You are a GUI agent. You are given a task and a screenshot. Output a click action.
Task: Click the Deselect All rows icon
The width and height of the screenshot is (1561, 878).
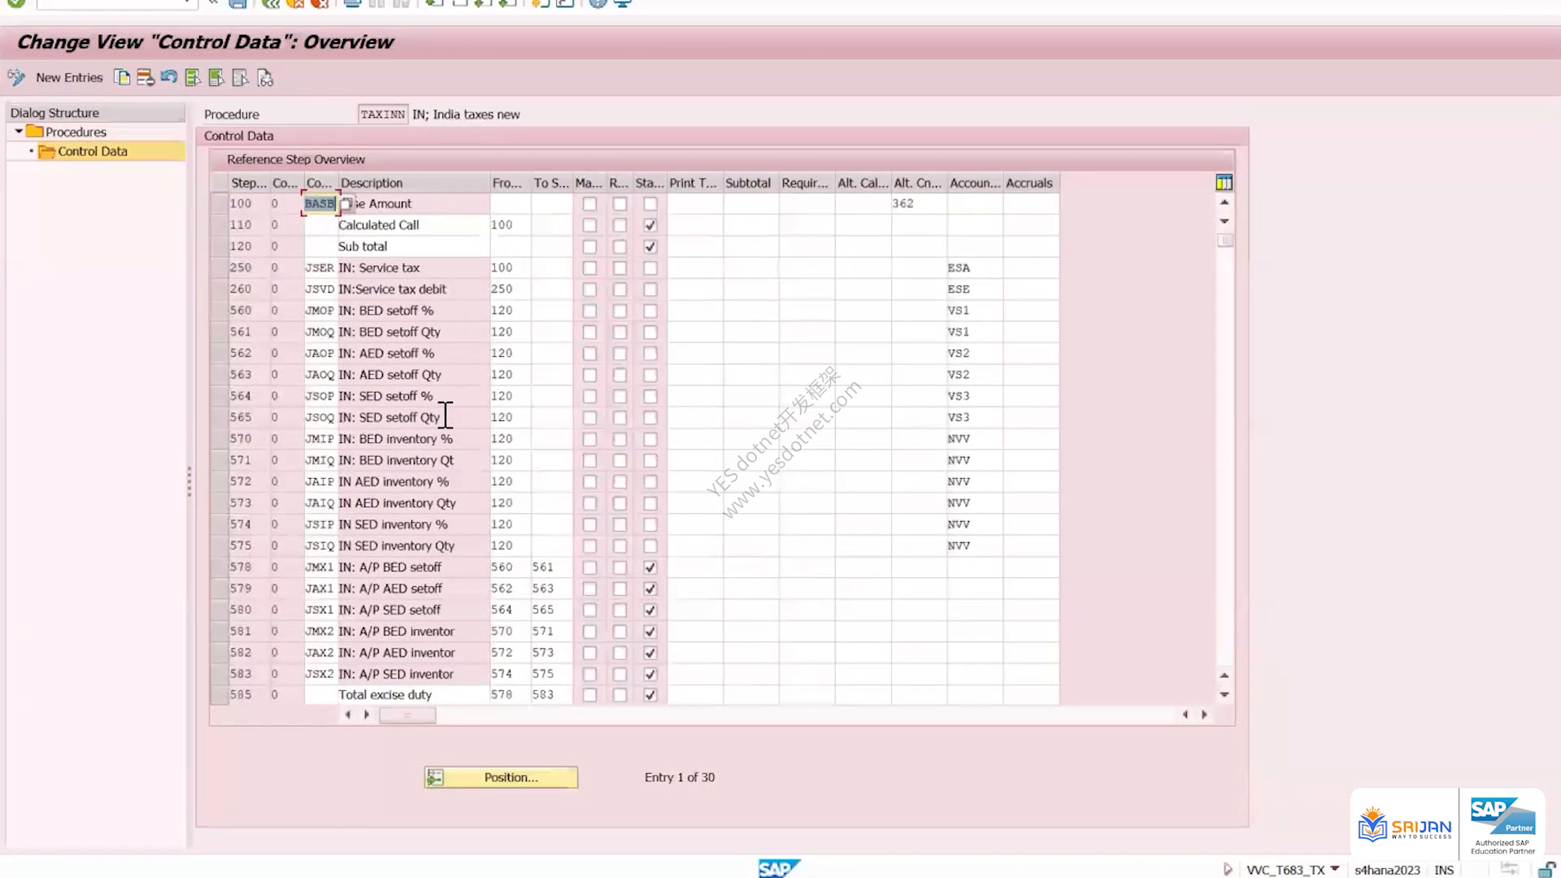coord(241,78)
